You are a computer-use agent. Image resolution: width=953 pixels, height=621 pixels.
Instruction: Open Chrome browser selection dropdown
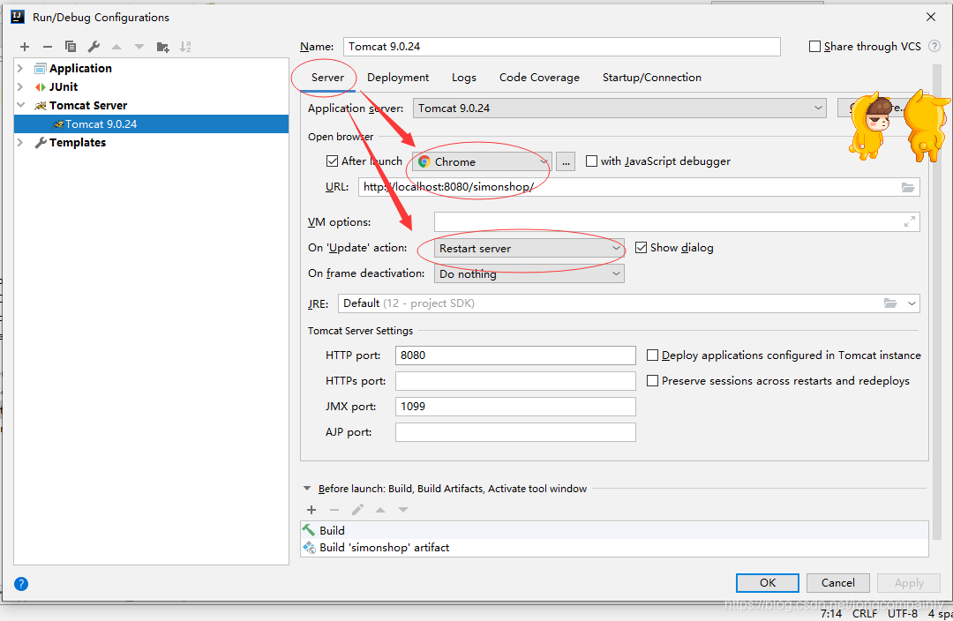click(x=482, y=161)
